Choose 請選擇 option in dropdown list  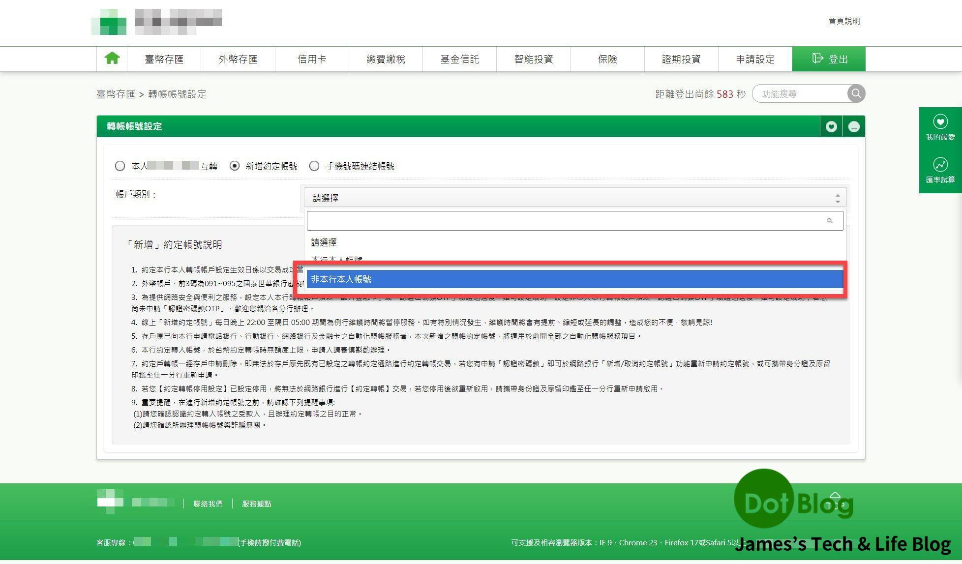pos(574,242)
